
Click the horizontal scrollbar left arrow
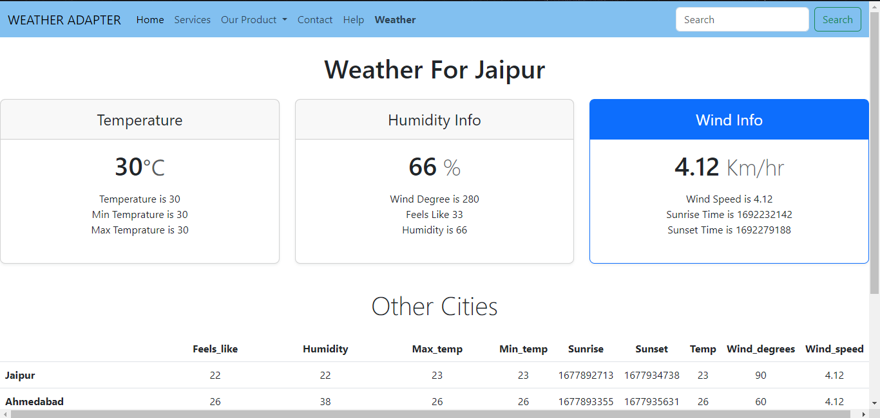point(5,413)
